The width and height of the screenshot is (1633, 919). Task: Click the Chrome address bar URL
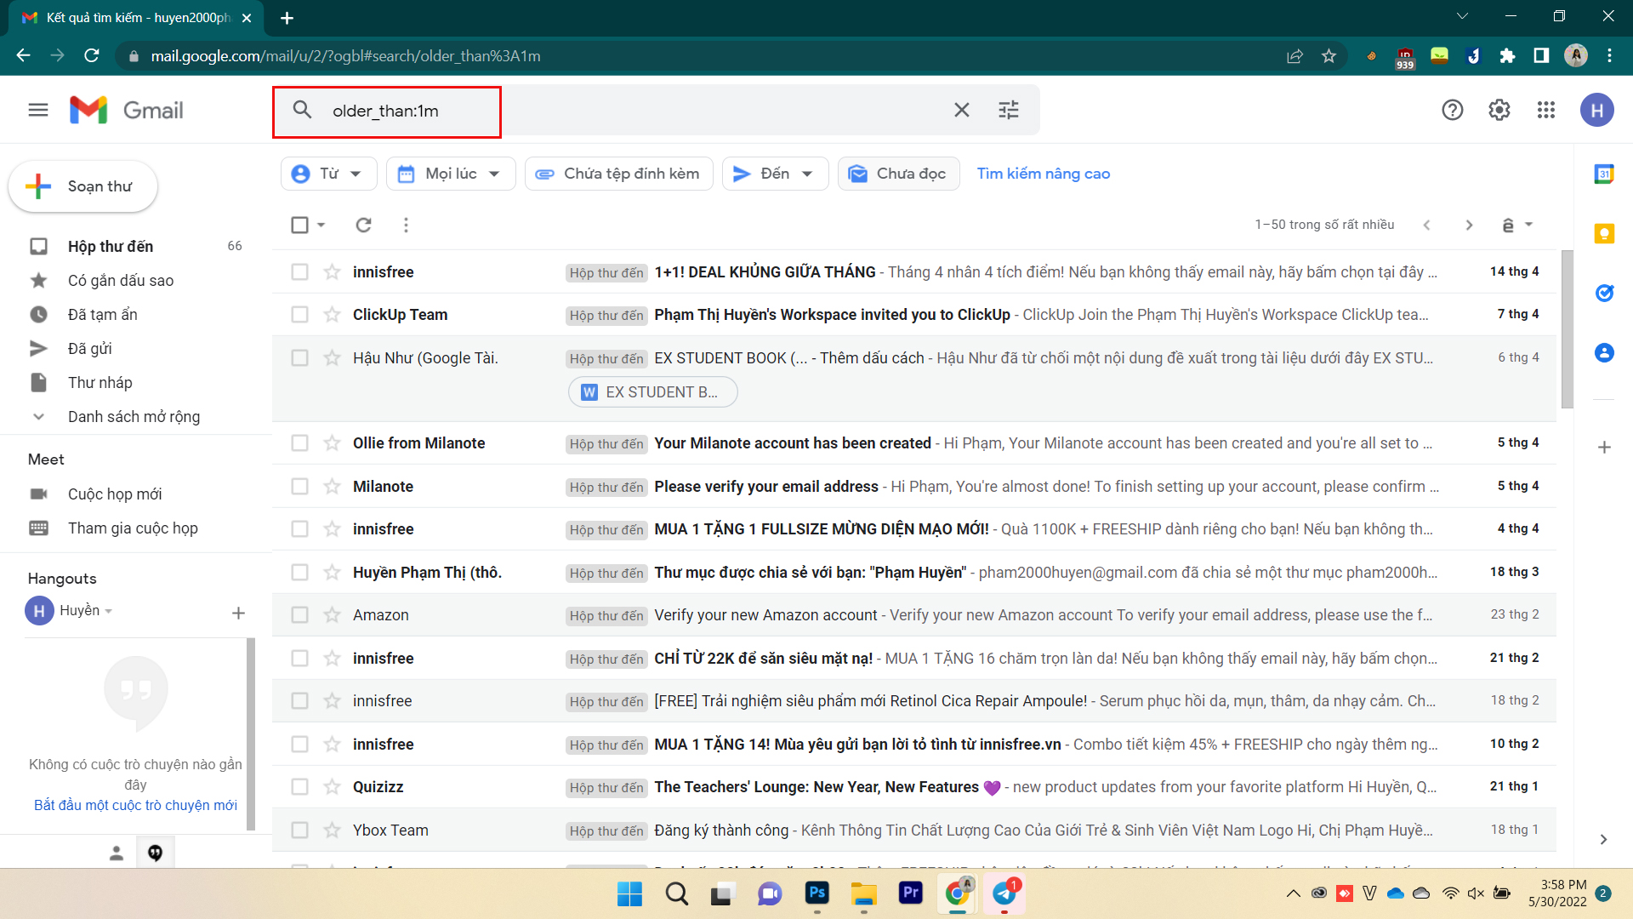pyautogui.click(x=345, y=56)
